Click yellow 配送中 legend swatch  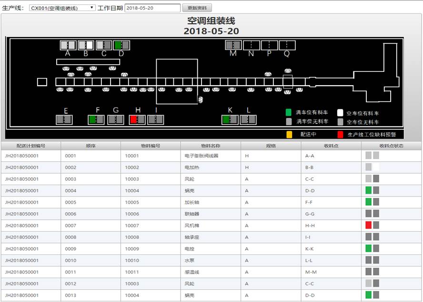pos(288,135)
